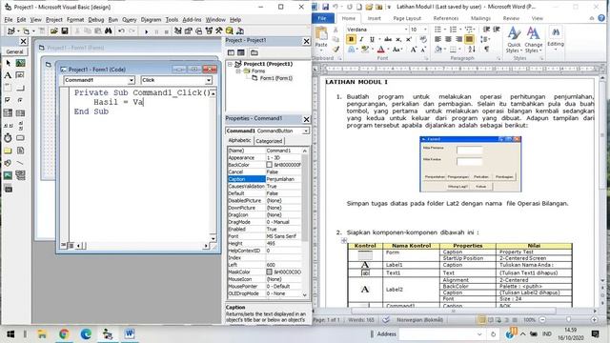The width and height of the screenshot is (610, 343).
Task: Select the Label control (letter A) in the toolbox
Action: point(8,75)
